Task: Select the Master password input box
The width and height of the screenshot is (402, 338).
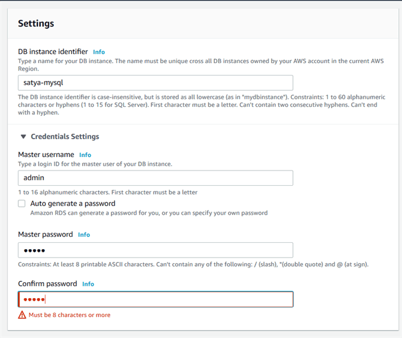Action: 155,250
